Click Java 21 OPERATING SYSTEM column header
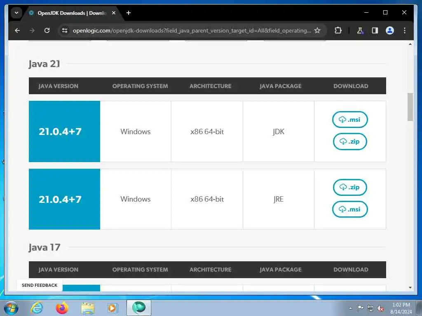The image size is (422, 316). [140, 86]
